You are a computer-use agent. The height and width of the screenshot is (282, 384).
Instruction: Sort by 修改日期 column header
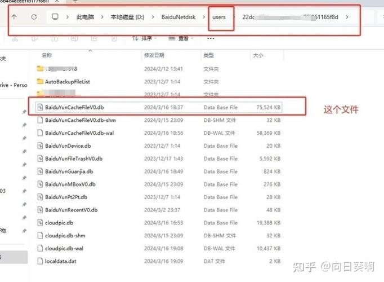pos(154,55)
